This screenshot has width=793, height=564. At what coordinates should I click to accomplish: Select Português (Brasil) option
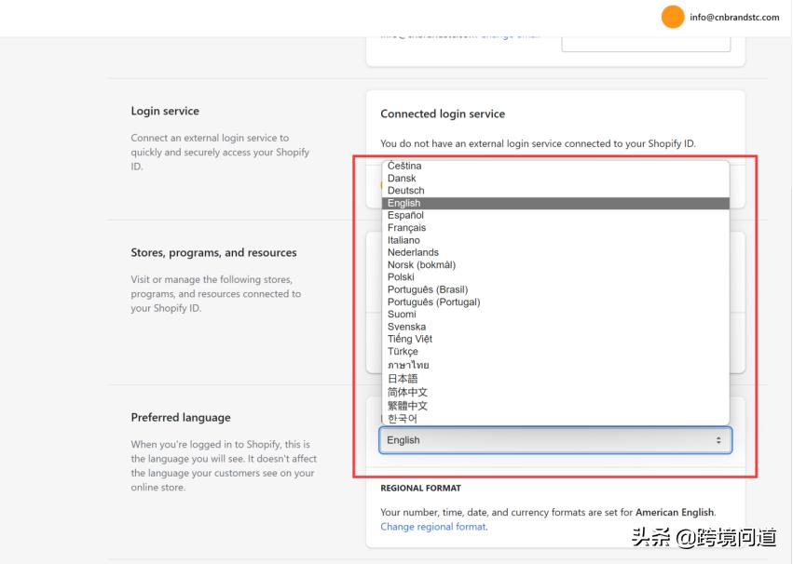(428, 289)
